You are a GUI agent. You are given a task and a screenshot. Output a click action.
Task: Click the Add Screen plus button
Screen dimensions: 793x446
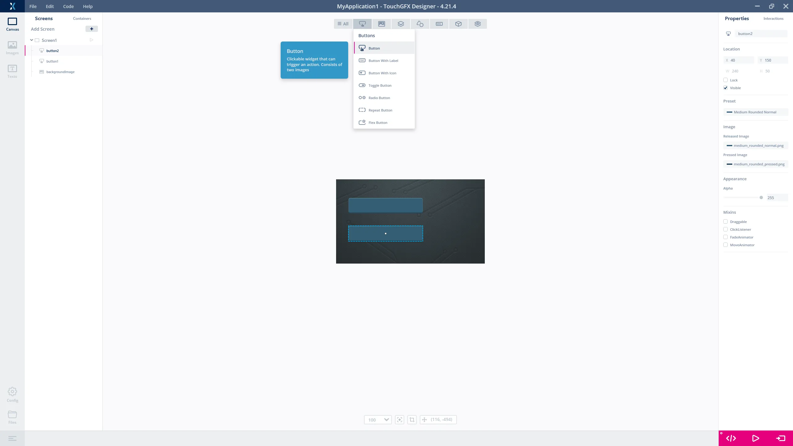coord(91,29)
